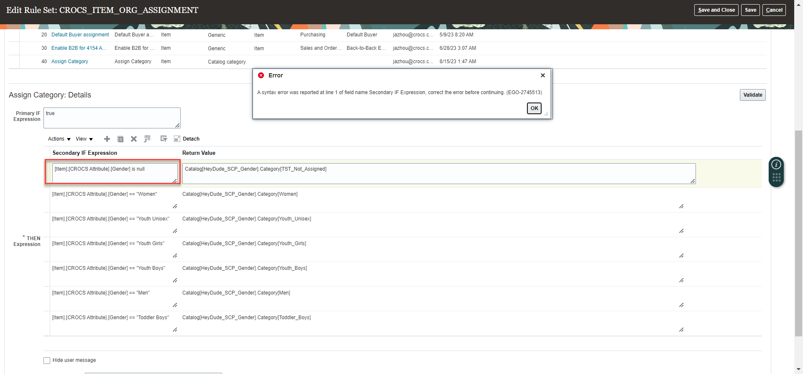Viewport: 803px width, 374px height.
Task: Open the Assign Category rule link
Action: point(70,61)
